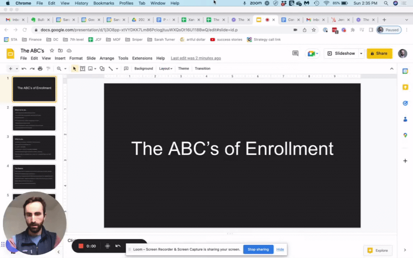This screenshot has width=413, height=258.
Task: Open Google Tasks side panel icon
Action: tap(405, 103)
